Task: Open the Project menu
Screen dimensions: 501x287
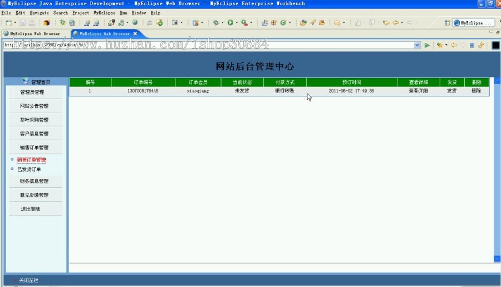Action: 81,13
